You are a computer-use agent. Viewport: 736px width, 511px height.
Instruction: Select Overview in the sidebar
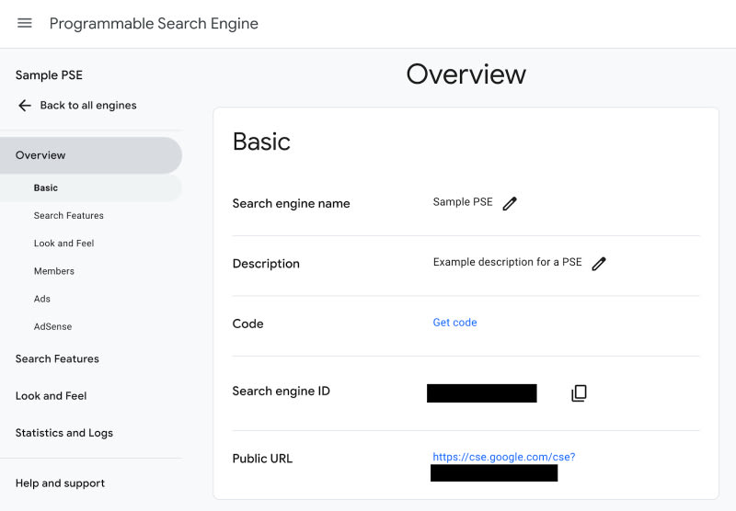pos(40,155)
